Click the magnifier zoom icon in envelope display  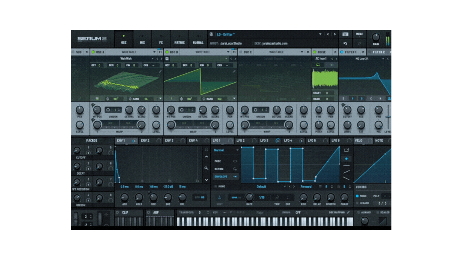[x=206, y=168]
